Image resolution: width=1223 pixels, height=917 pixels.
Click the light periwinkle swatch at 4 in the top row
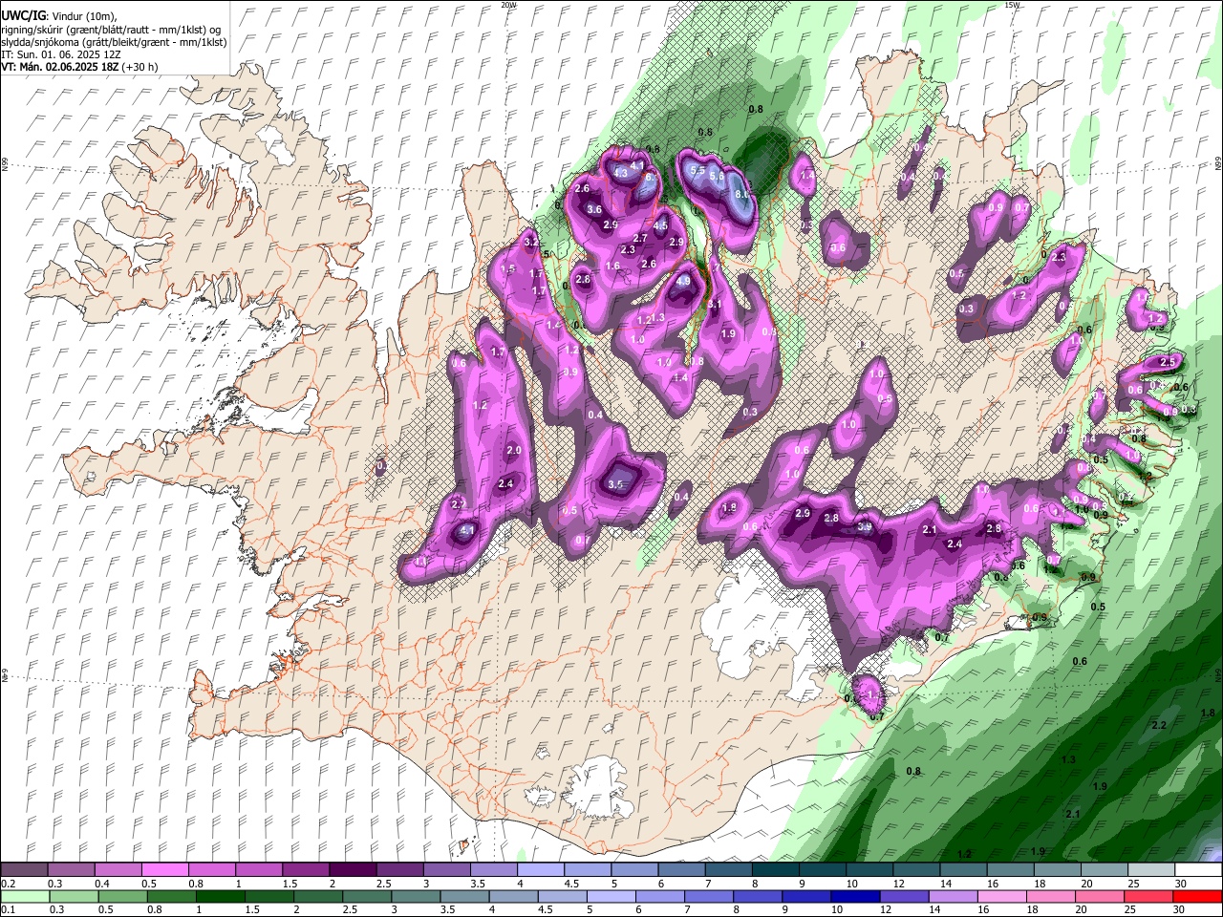coord(540,870)
